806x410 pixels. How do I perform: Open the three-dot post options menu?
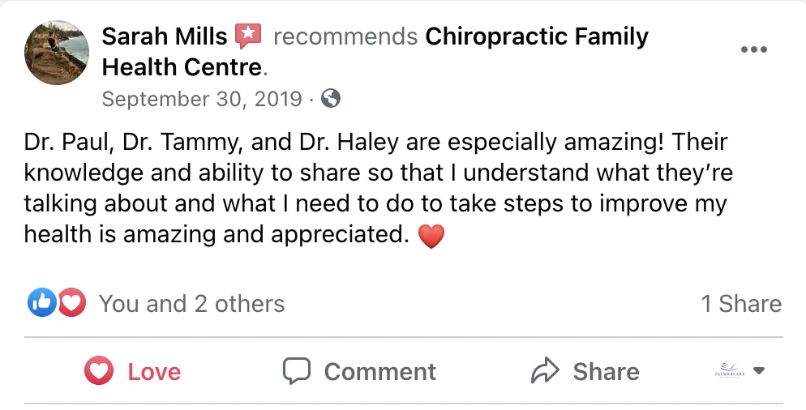pos(753,49)
